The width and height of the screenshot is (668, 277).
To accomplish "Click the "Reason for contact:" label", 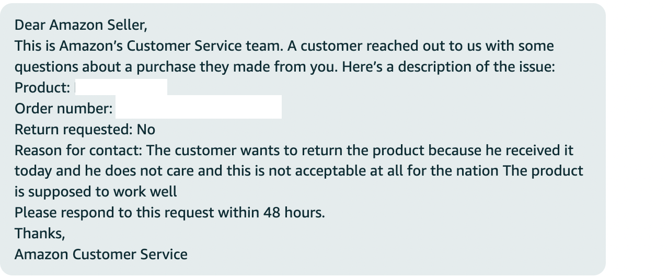I will click(78, 151).
